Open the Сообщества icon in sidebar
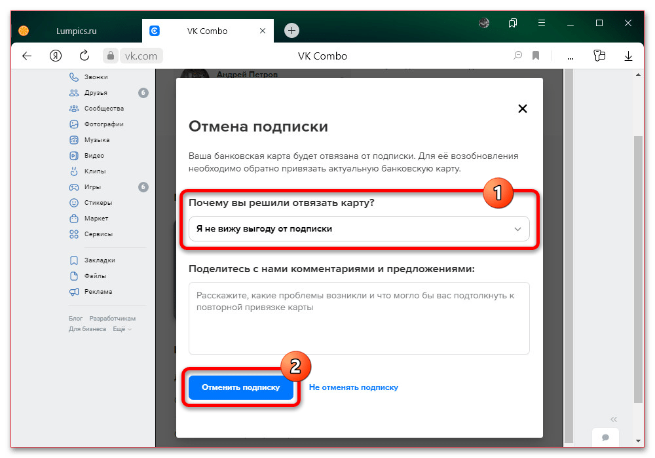655x458 pixels. point(74,109)
